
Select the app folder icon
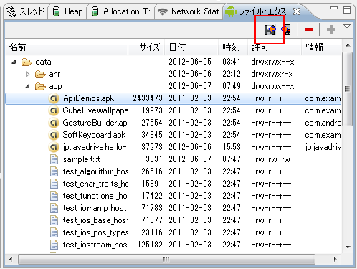[x=40, y=86]
